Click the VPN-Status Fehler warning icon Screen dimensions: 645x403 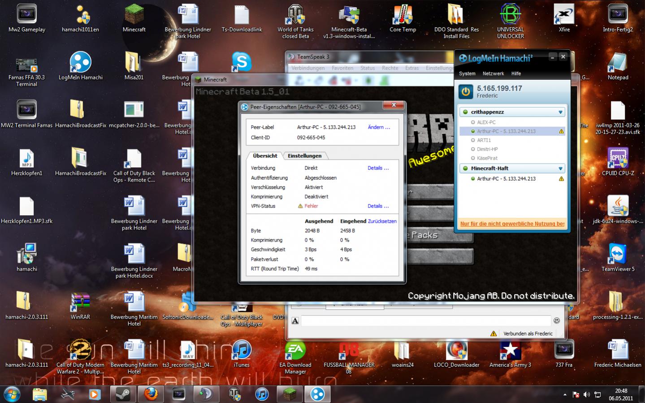tap(300, 206)
